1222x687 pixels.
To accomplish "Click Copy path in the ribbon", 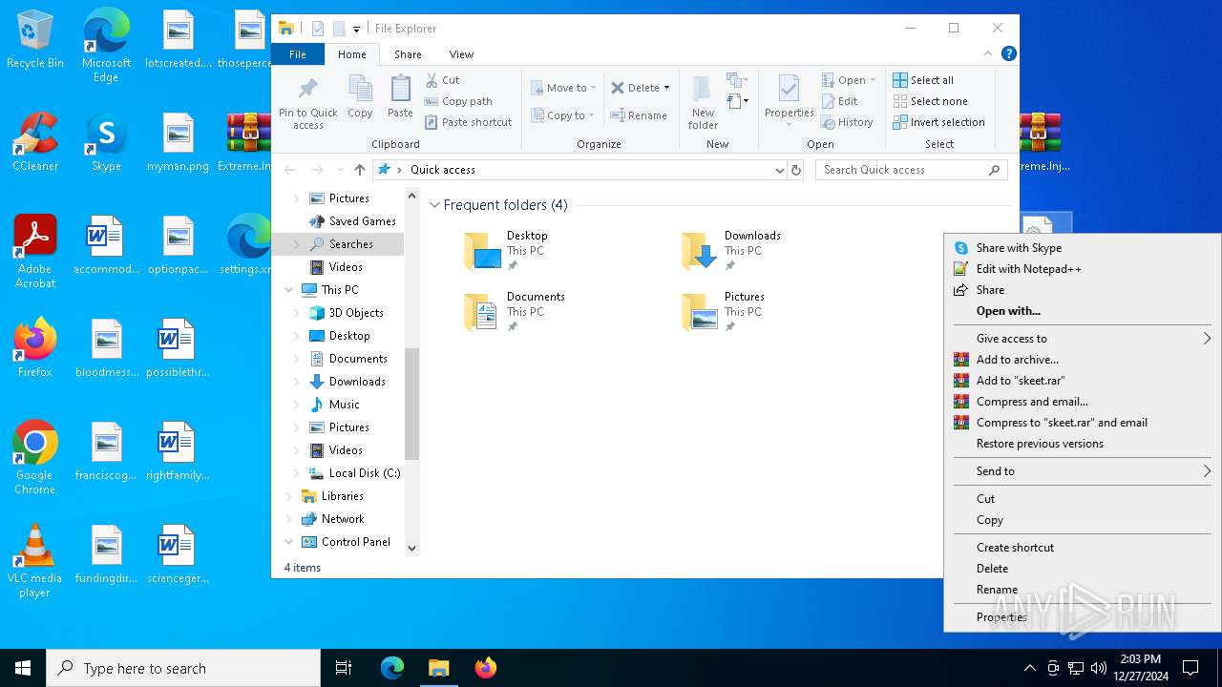I will 458,101.
